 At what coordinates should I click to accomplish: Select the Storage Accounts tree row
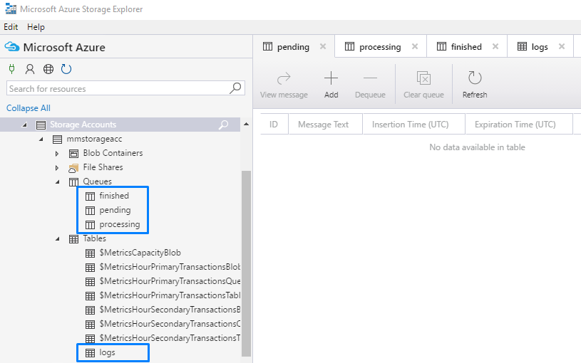(120, 125)
